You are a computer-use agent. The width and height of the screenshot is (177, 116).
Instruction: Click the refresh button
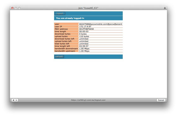pyautogui.click(x=59, y=57)
